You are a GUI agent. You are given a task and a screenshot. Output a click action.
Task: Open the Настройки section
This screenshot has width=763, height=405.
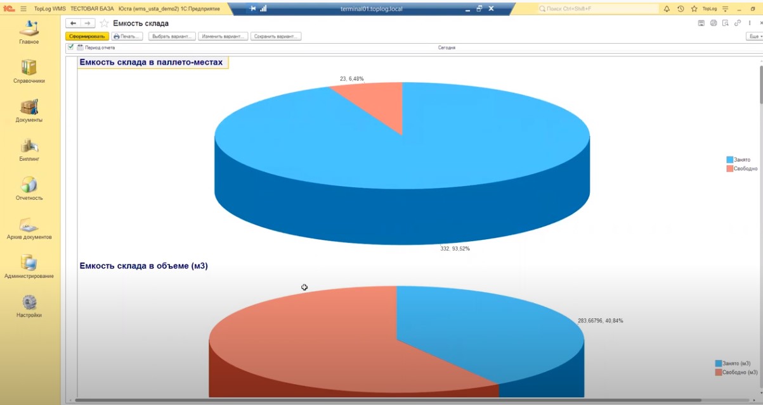coord(29,306)
